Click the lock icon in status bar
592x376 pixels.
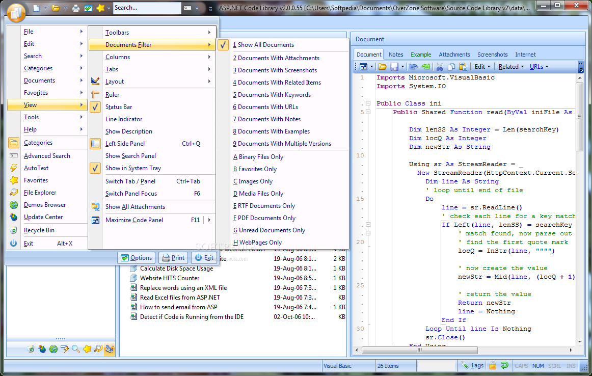click(x=493, y=365)
